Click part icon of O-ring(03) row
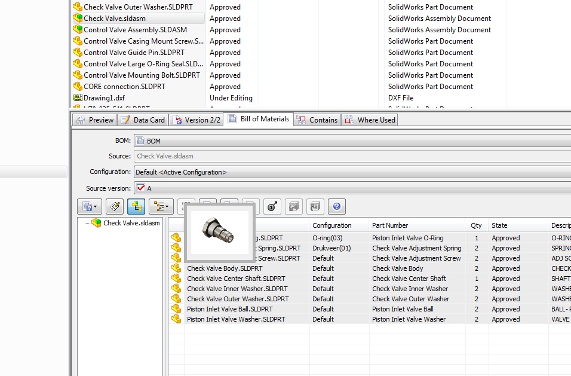This screenshot has width=571, height=376. tap(176, 237)
